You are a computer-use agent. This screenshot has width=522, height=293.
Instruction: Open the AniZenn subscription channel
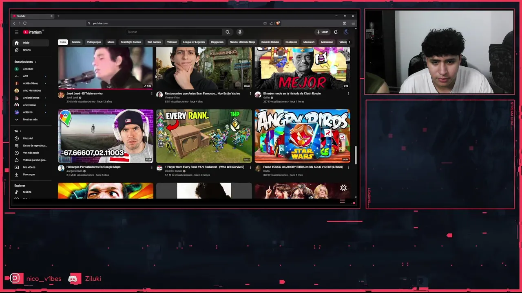click(x=31, y=112)
